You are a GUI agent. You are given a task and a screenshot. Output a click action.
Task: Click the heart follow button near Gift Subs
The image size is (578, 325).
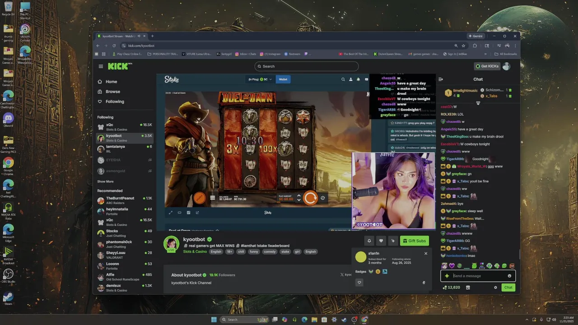(381, 241)
